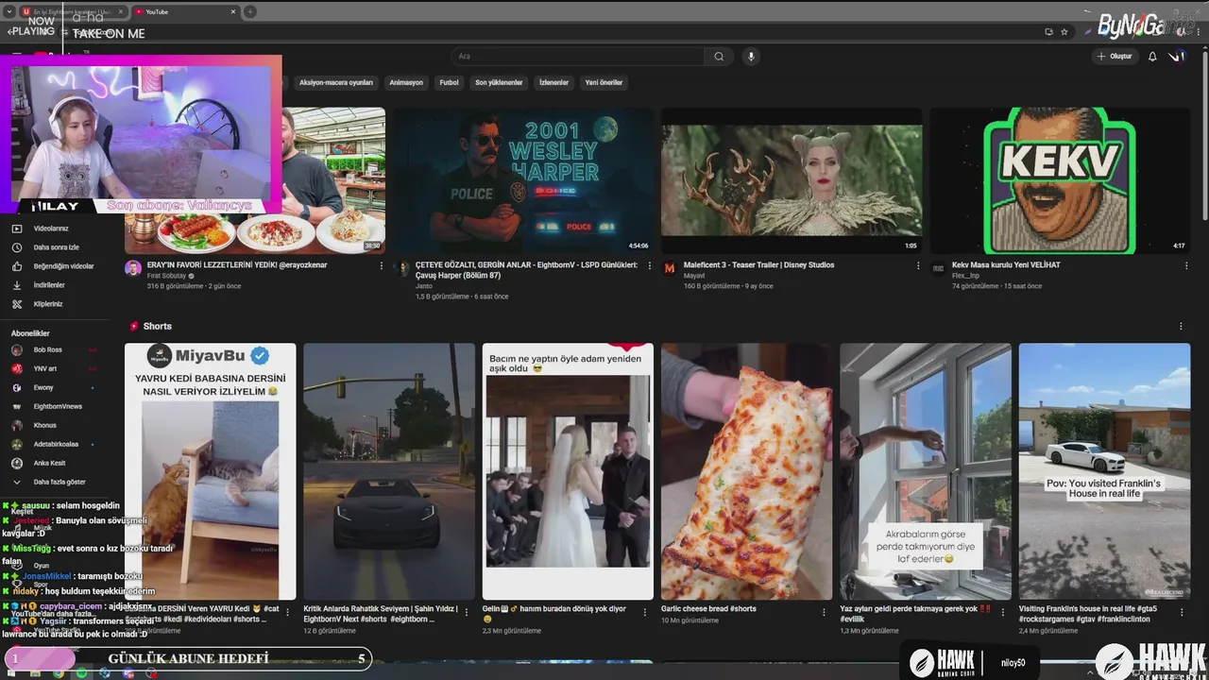Open Maleficent 3 - Teaser Trailer title
1209x680 pixels.
click(760, 265)
